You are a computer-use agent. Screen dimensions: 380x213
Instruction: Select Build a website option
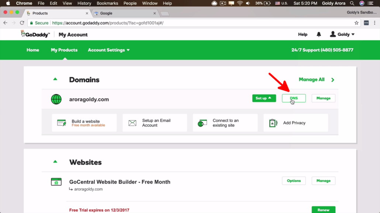point(84,123)
